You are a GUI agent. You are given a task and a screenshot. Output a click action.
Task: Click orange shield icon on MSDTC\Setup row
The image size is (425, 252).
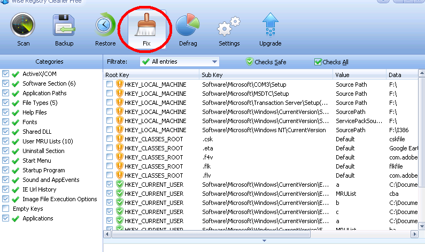(120, 93)
